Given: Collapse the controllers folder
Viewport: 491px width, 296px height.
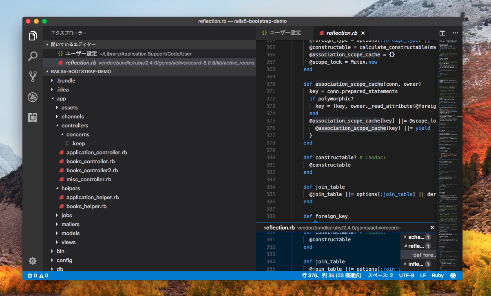Looking at the screenshot, I should pos(75,125).
